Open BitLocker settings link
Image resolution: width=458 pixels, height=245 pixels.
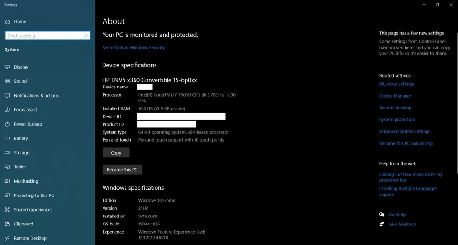pos(396,84)
